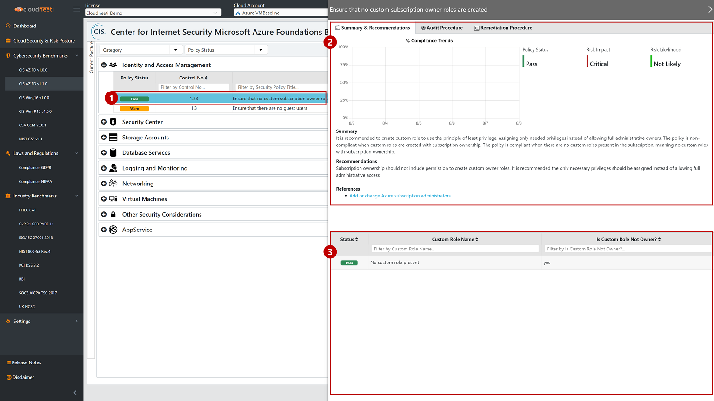Expand the Virtual Machines section

tap(104, 199)
